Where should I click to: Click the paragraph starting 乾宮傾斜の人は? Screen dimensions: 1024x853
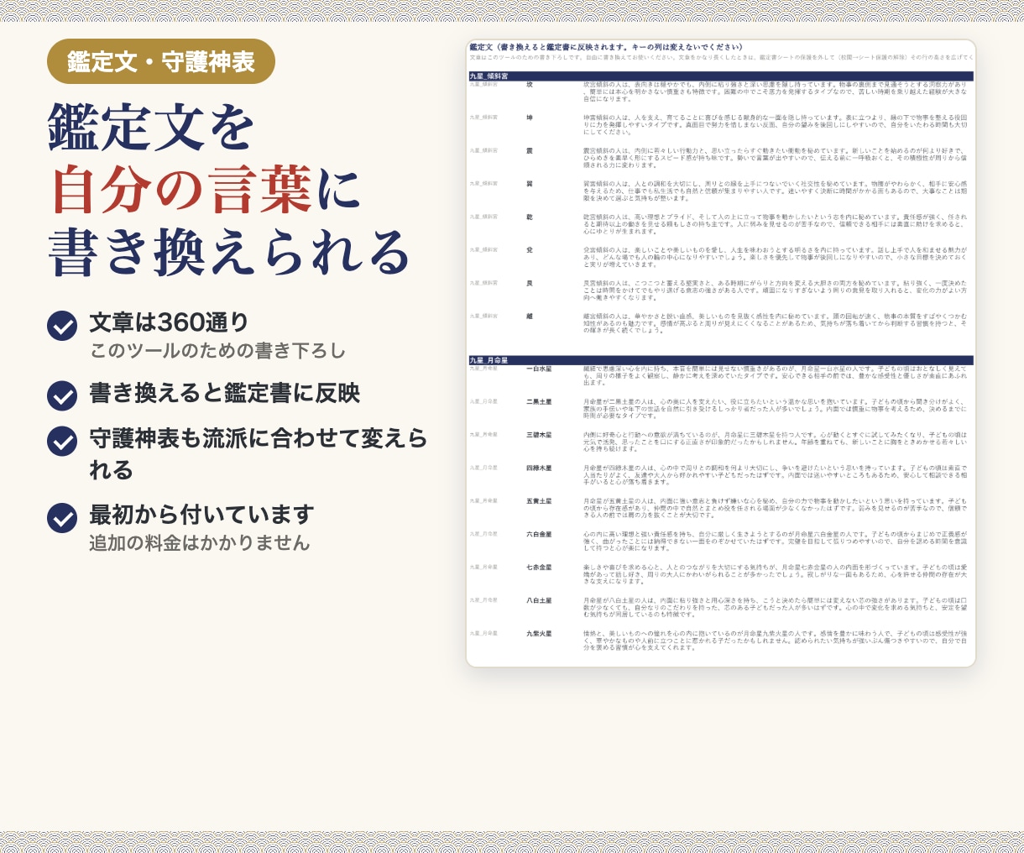point(776,224)
